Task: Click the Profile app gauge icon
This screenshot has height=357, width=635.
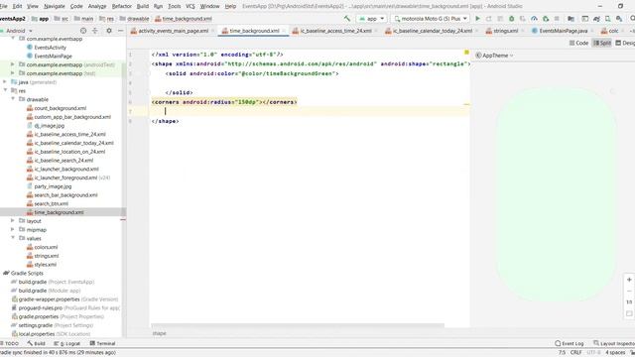Action: pos(534,19)
